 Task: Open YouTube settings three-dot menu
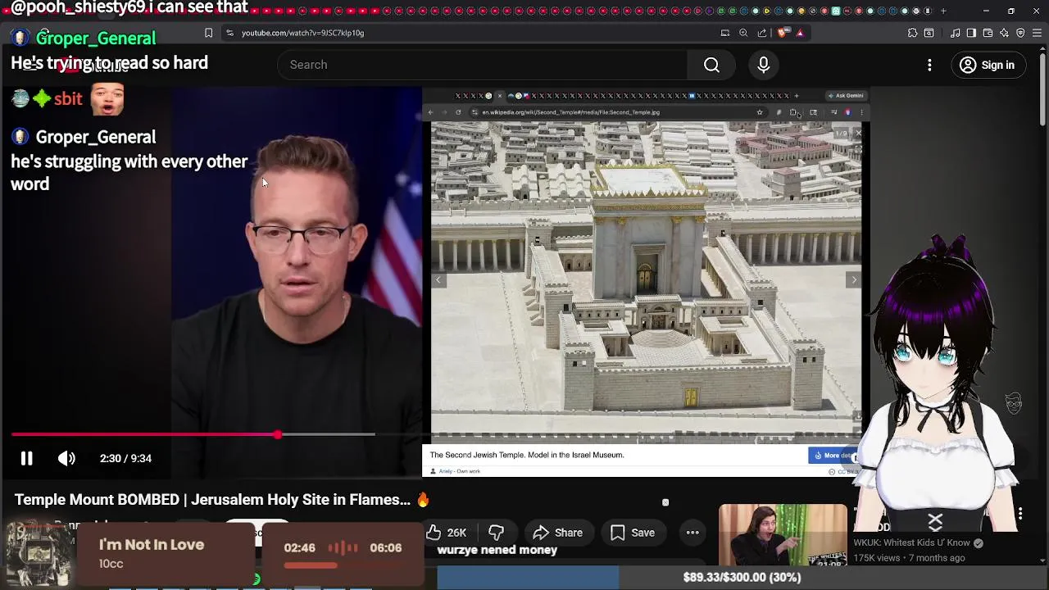click(x=929, y=65)
